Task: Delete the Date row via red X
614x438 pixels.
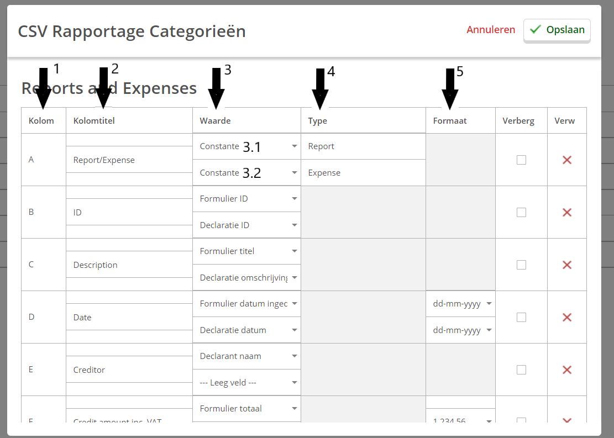Action: (x=566, y=317)
